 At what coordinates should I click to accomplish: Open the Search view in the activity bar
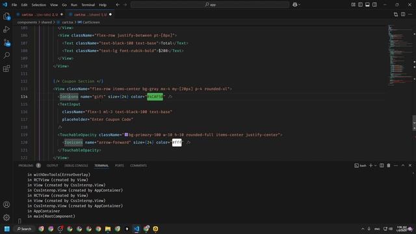(x=6, y=55)
